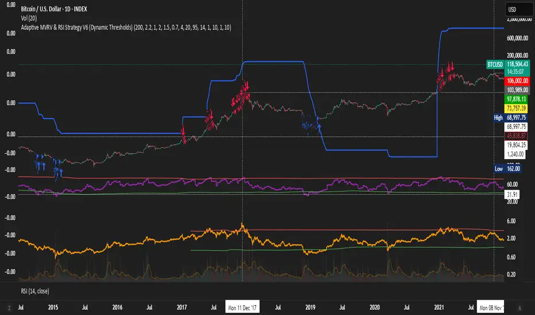Open the USD currency selector

click(518, 10)
